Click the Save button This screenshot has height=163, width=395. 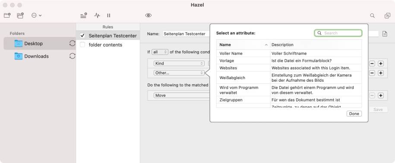click(x=378, y=110)
